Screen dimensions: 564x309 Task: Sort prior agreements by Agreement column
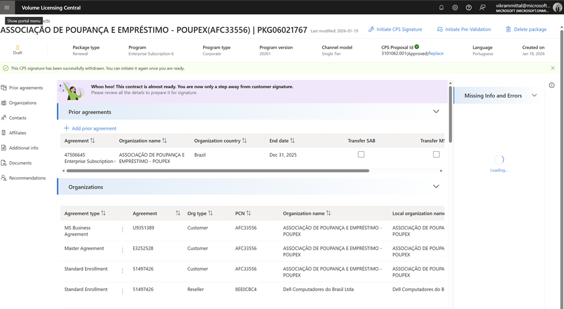pos(92,141)
